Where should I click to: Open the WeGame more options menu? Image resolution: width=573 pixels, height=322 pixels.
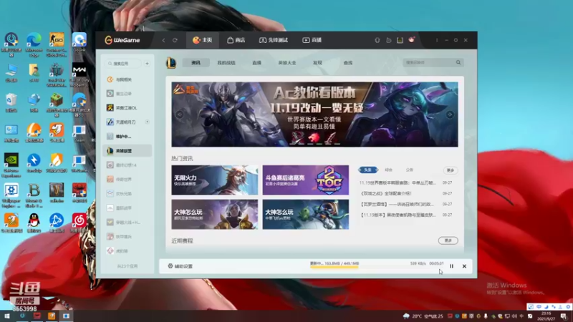click(x=437, y=40)
